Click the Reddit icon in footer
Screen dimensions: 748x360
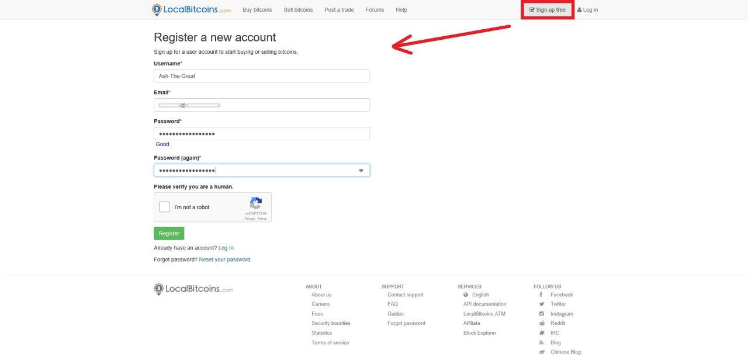[x=542, y=323]
